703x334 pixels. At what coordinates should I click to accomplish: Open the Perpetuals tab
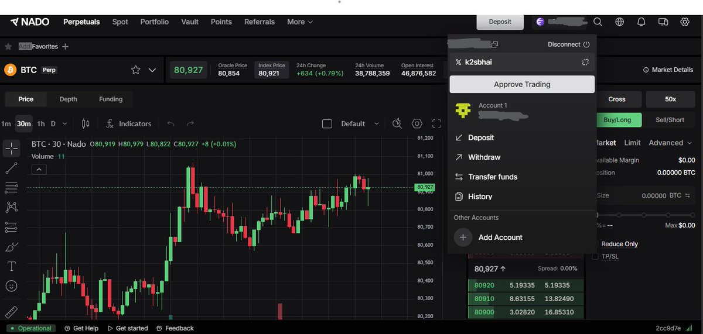[82, 22]
